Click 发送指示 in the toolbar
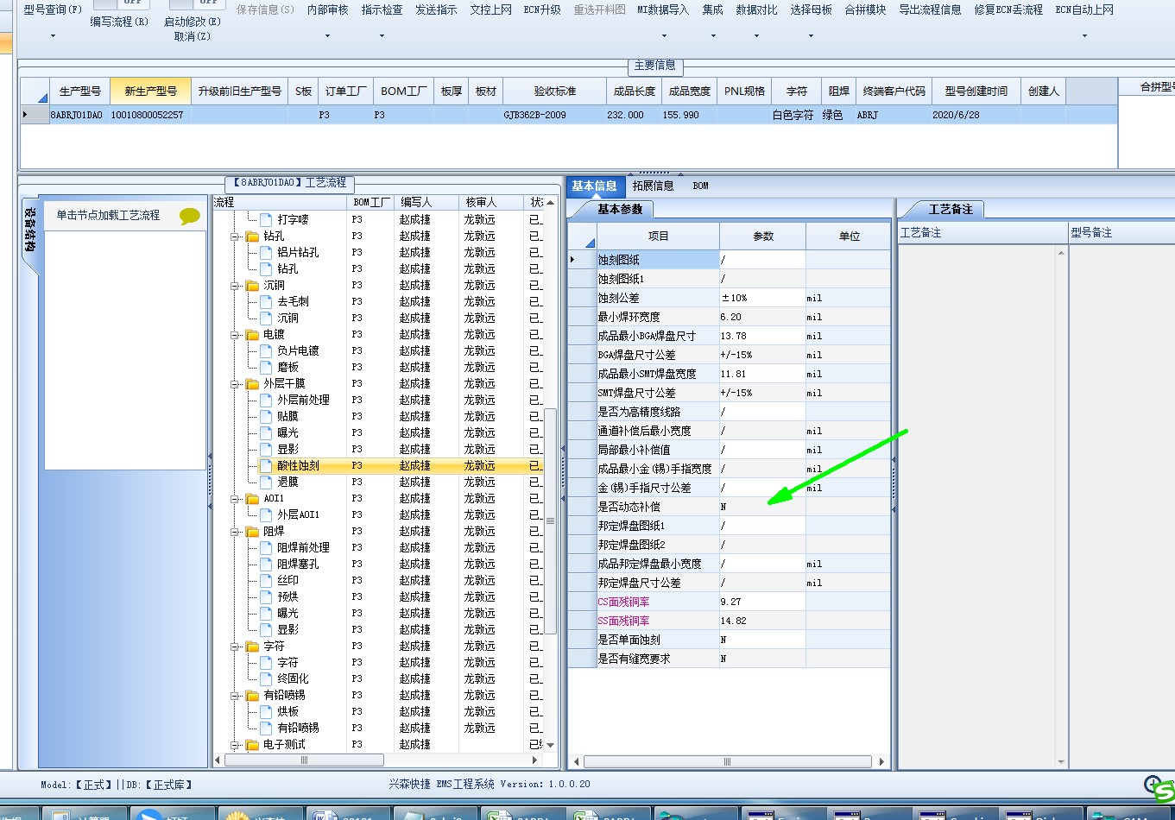1175x820 pixels. 436,9
